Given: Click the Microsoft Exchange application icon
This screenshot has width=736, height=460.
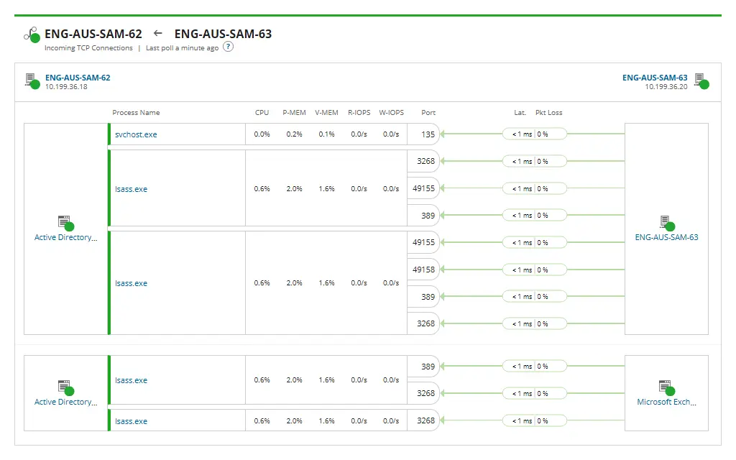Looking at the screenshot, I should tap(666, 388).
